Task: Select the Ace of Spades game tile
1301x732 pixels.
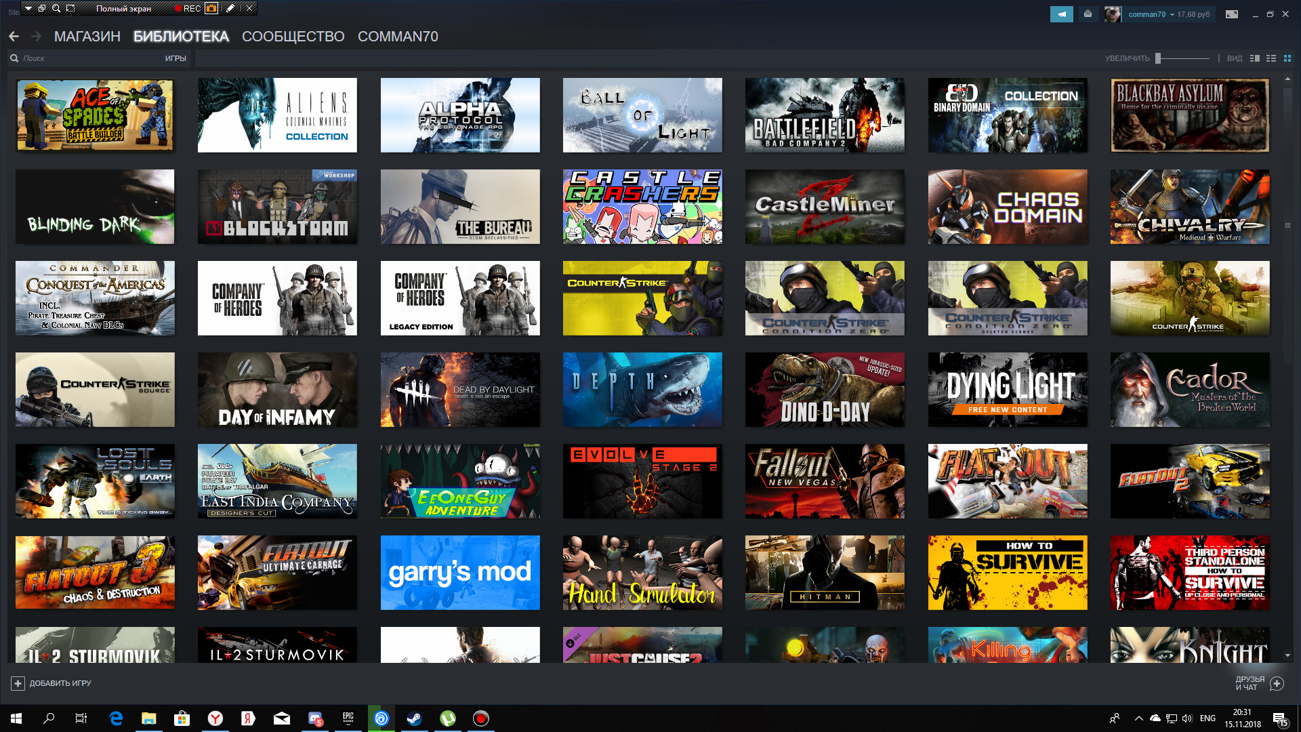Action: click(95, 115)
